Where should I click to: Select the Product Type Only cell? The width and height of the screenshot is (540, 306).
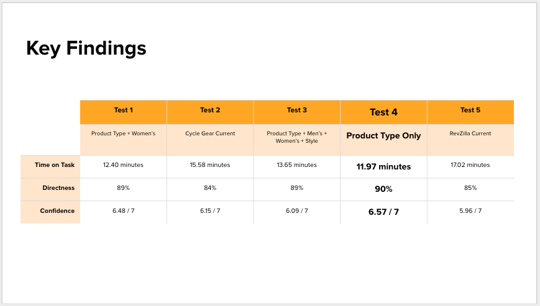[x=383, y=136]
